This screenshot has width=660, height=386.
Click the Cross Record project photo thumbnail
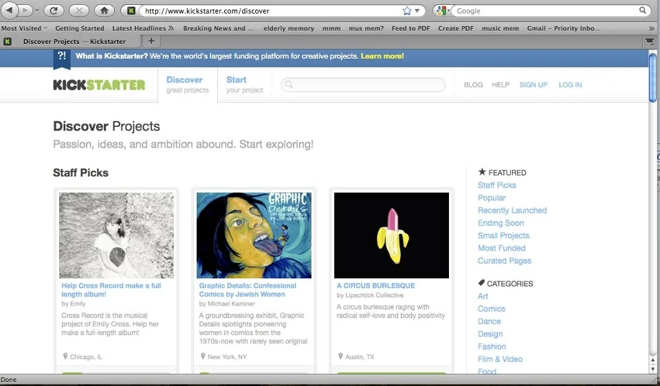coord(116,235)
